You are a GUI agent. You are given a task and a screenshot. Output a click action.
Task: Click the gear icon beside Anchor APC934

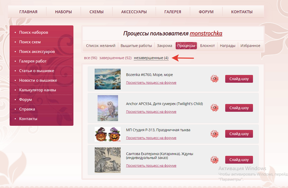(214, 108)
